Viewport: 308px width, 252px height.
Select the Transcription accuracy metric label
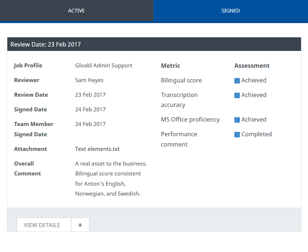(x=179, y=100)
